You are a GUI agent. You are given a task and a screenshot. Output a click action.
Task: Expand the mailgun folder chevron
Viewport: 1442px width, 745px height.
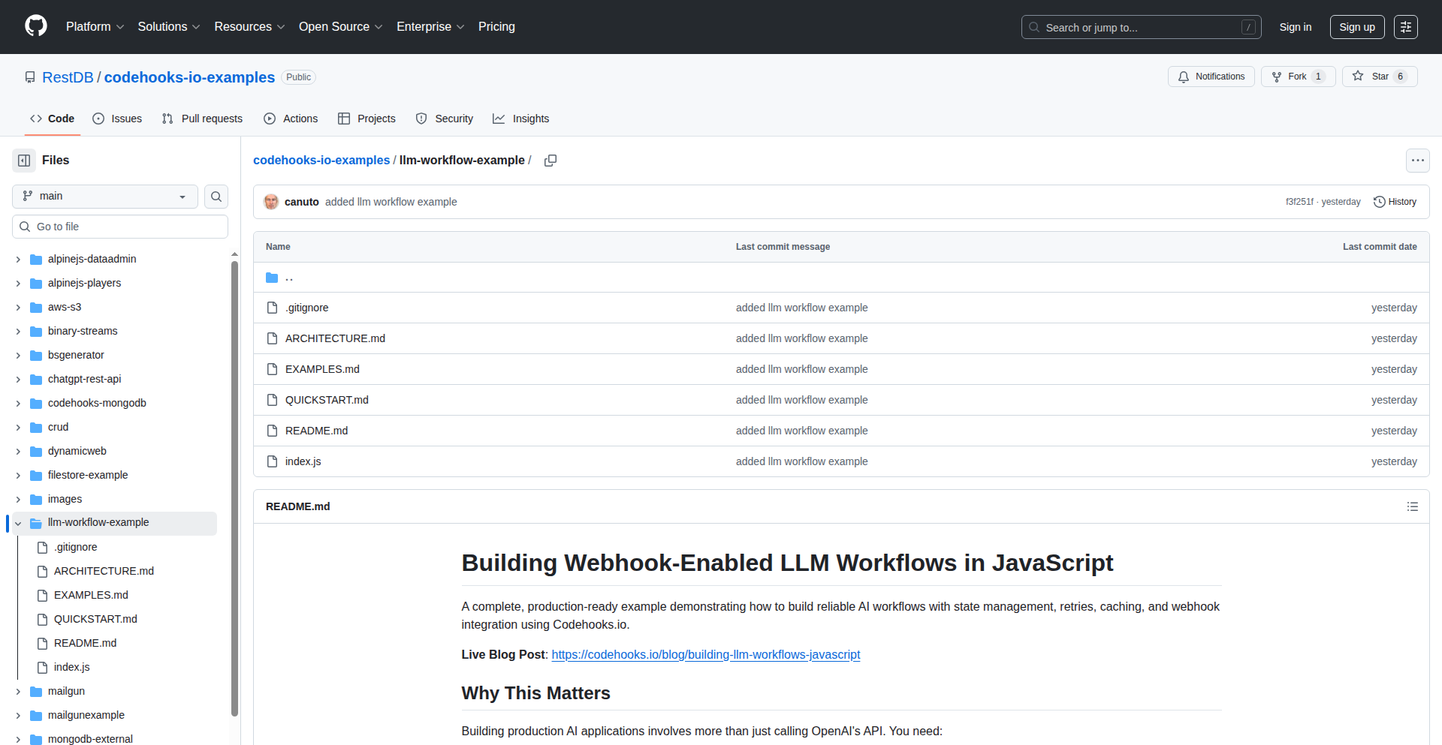pyautogui.click(x=17, y=691)
